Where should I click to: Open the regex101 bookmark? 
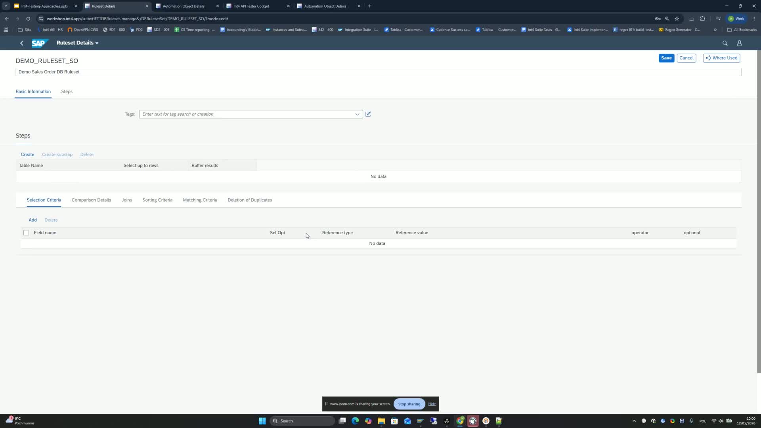[633, 30]
